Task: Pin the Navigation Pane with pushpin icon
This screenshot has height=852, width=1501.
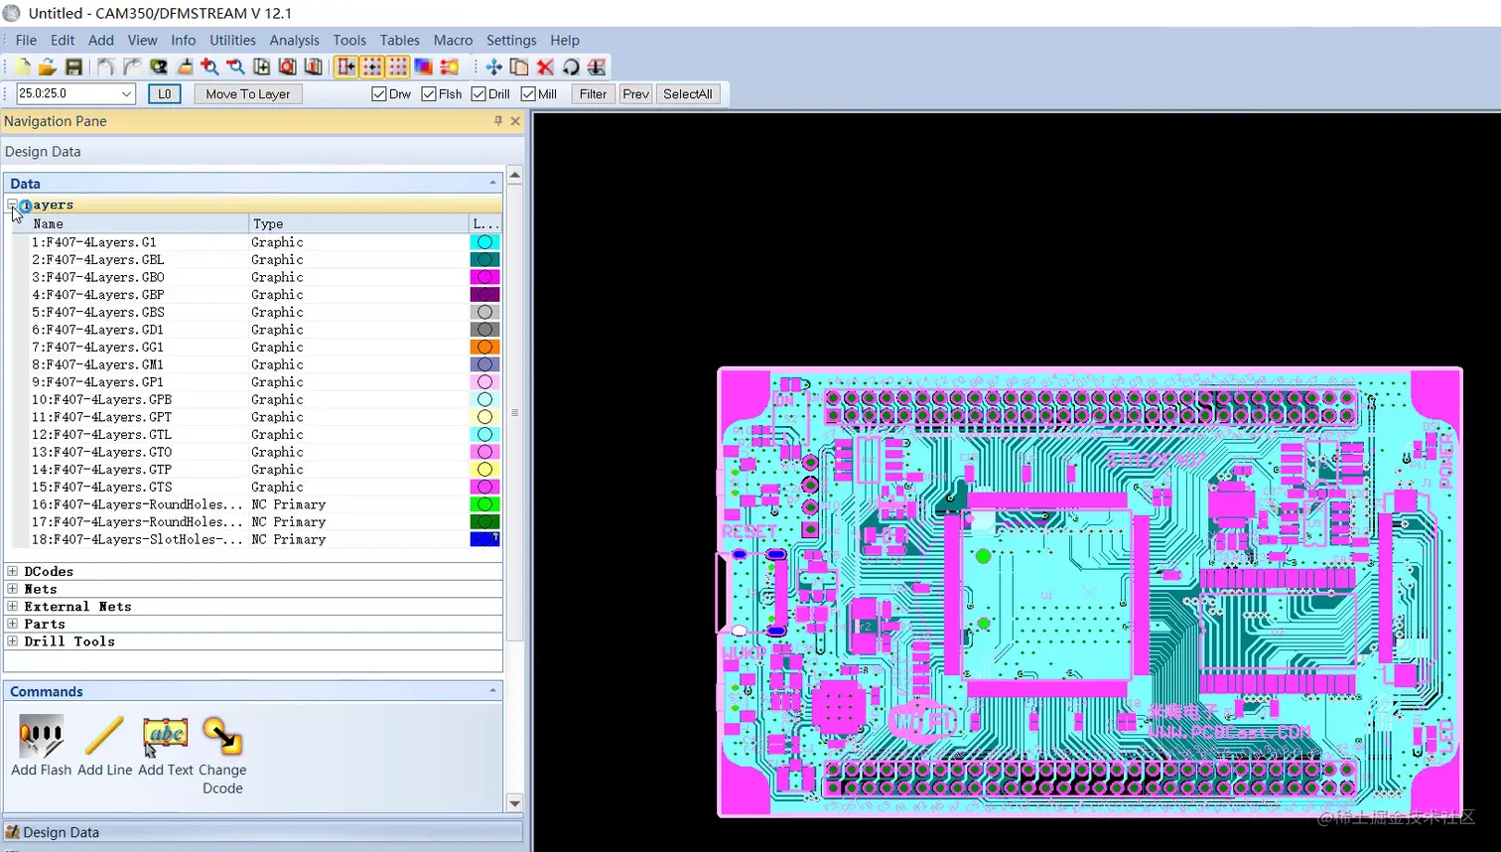Action: [x=498, y=121]
